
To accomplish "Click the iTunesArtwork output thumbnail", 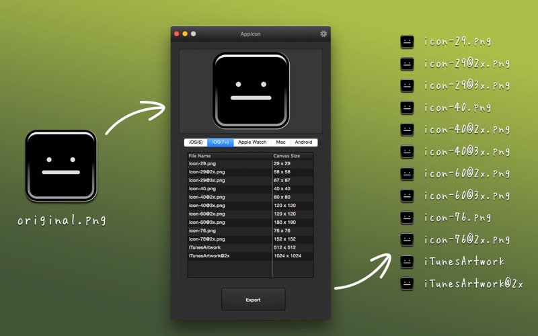I will pos(407,261).
